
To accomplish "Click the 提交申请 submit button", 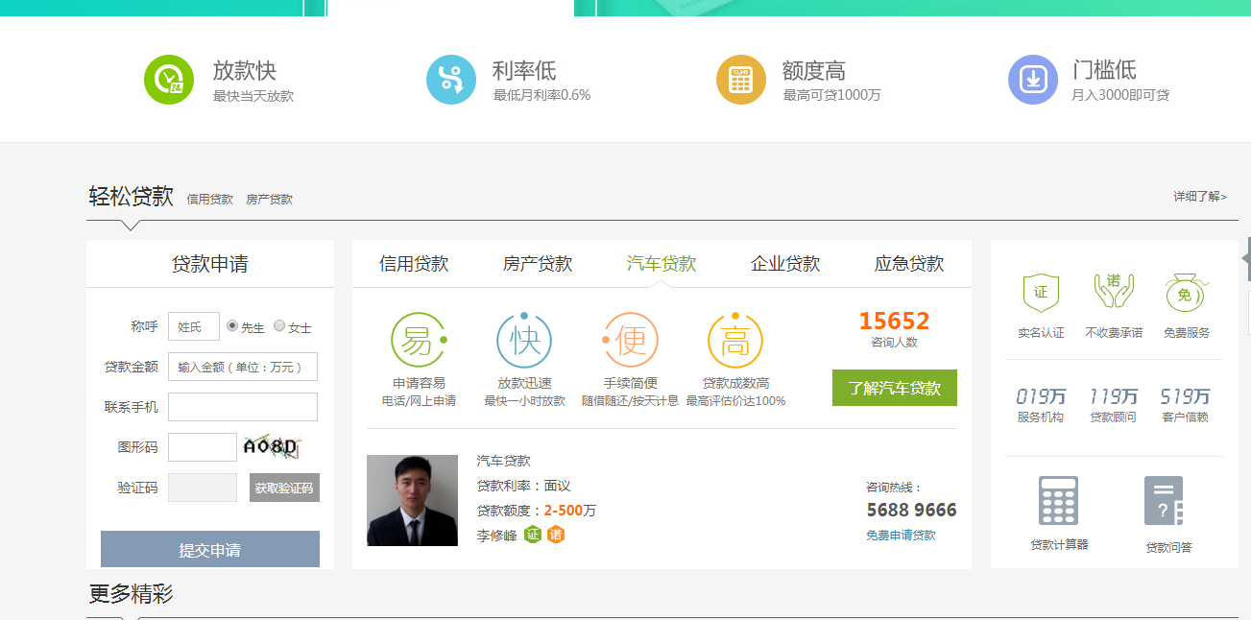I will click(x=210, y=550).
